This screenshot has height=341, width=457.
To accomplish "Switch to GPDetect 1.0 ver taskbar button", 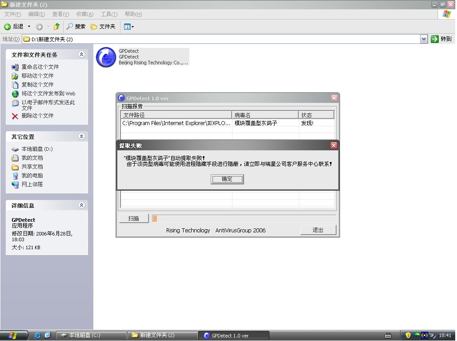I will 234,336.
